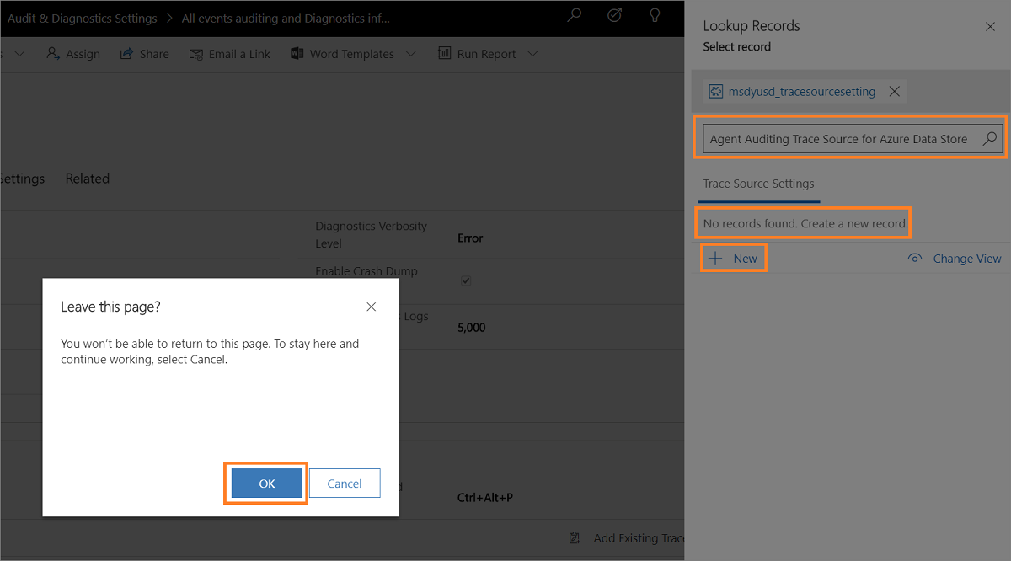This screenshot has height=561, width=1011.
Task: Switch to the Related tab
Action: tap(88, 179)
